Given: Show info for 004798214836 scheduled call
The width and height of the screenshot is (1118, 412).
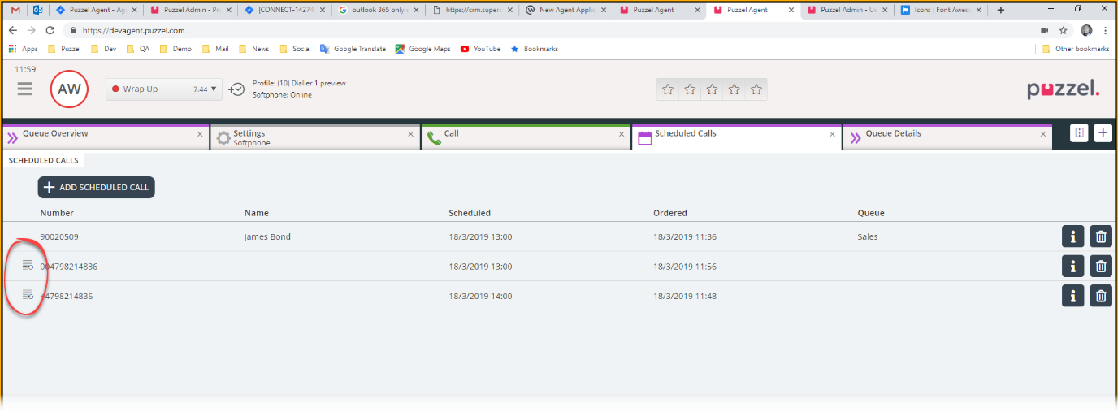Looking at the screenshot, I should click(x=1072, y=267).
